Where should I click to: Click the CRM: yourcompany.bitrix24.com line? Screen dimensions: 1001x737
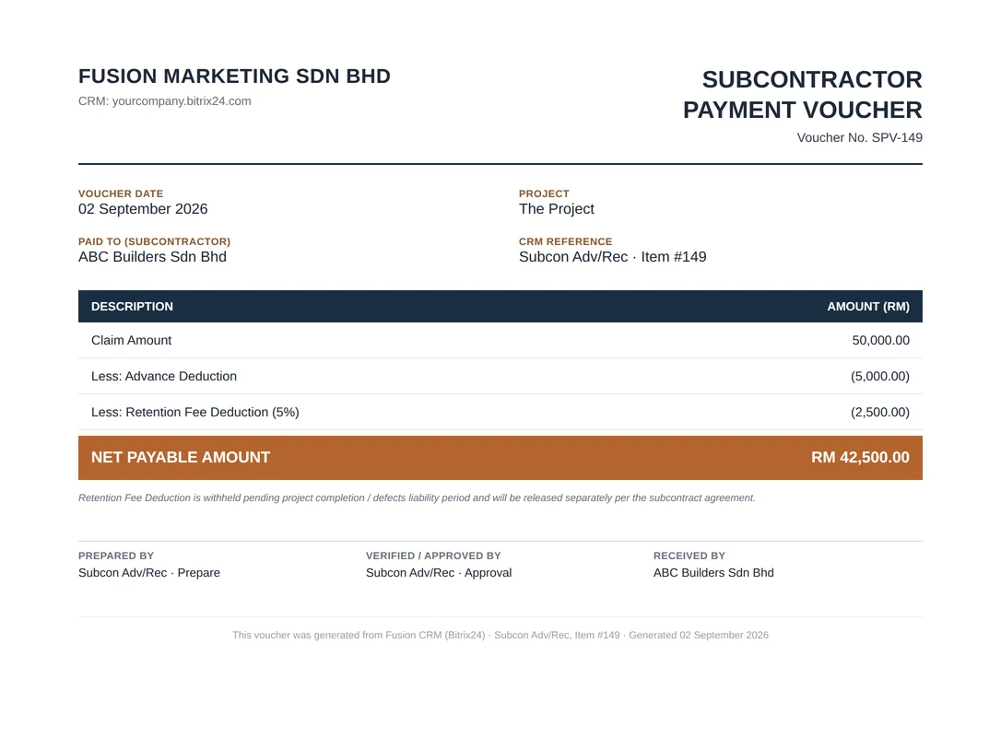coord(165,100)
